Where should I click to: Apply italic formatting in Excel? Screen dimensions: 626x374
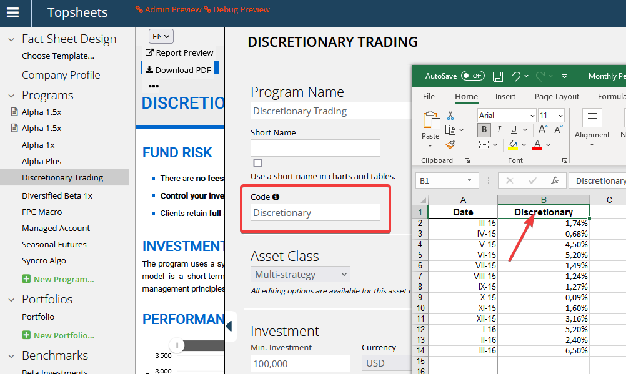coord(499,130)
